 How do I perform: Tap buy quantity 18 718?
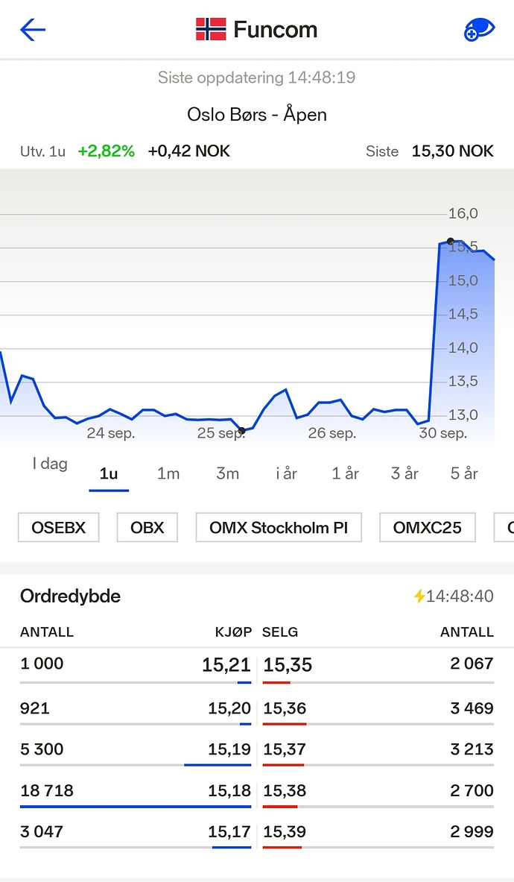(47, 790)
